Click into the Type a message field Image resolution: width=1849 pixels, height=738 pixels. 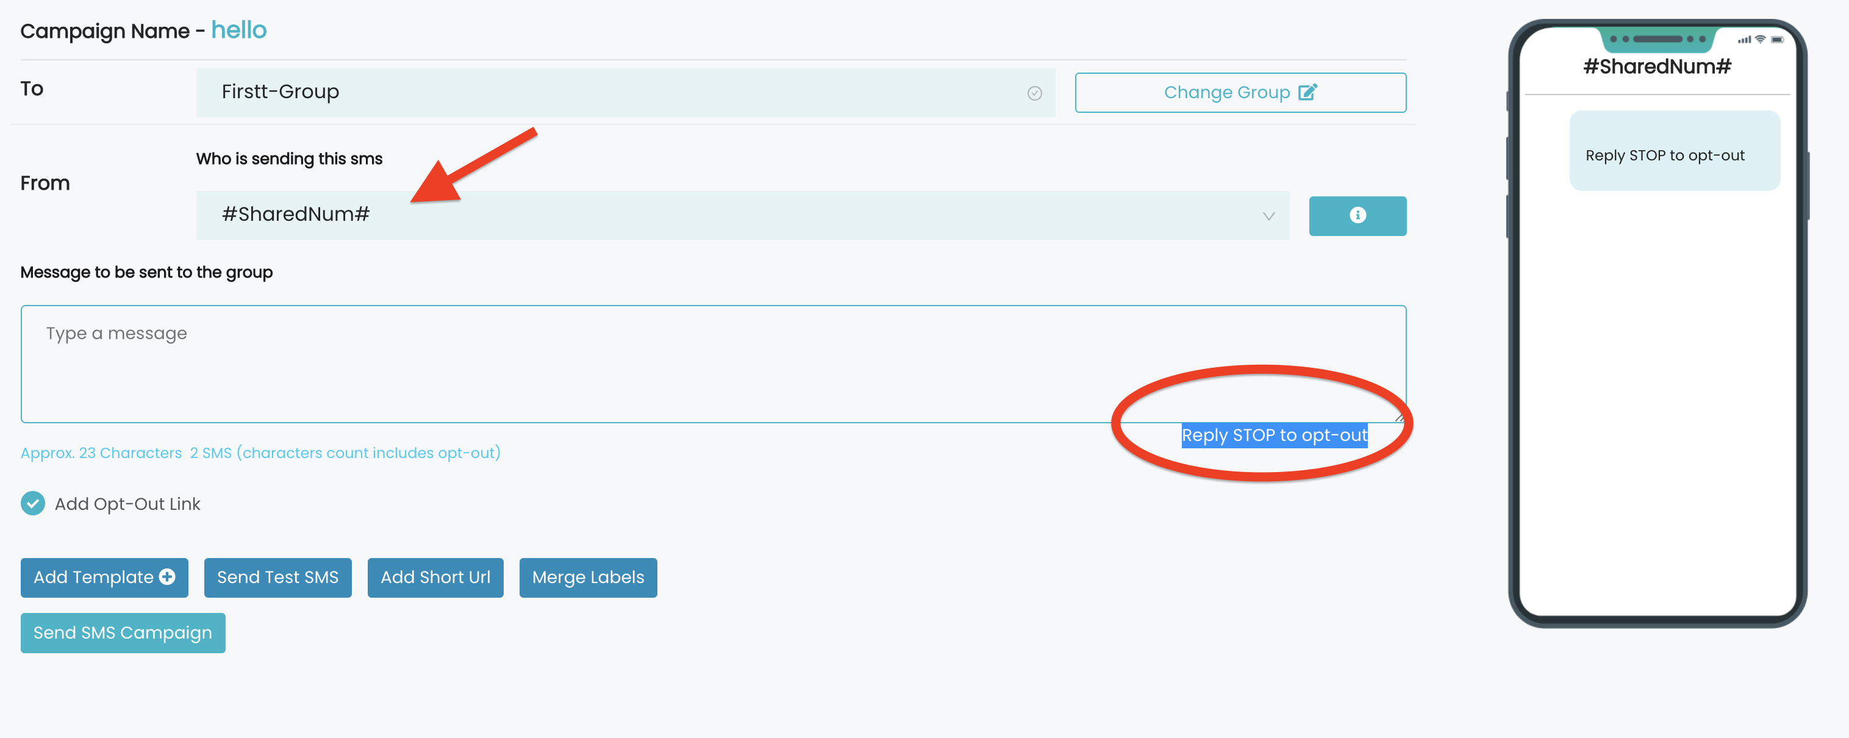(713, 364)
